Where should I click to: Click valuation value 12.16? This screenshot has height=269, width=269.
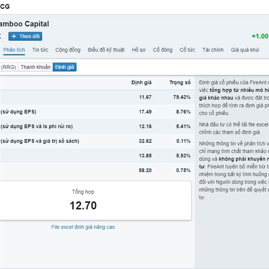145,126
